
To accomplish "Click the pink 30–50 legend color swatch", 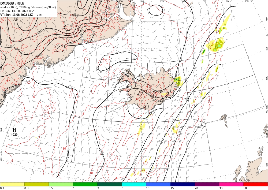I will (232, 184).
